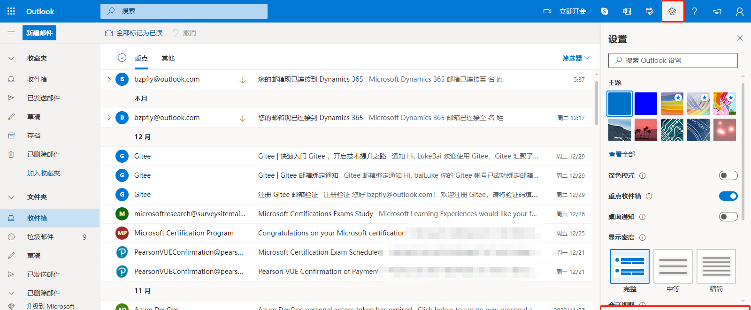The width and height of the screenshot is (751, 310).
Task: Open the My Day calendar pane icon
Action: click(x=650, y=11)
